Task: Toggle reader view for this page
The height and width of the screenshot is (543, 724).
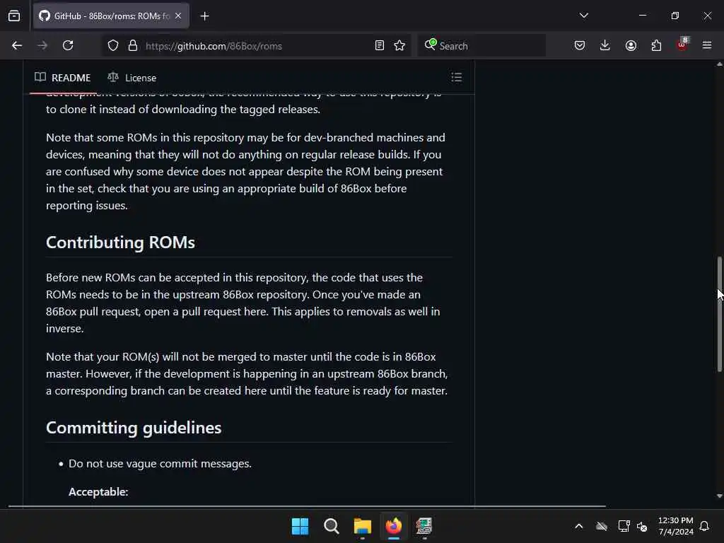Action: coord(380,45)
